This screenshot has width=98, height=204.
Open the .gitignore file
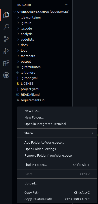42,72
